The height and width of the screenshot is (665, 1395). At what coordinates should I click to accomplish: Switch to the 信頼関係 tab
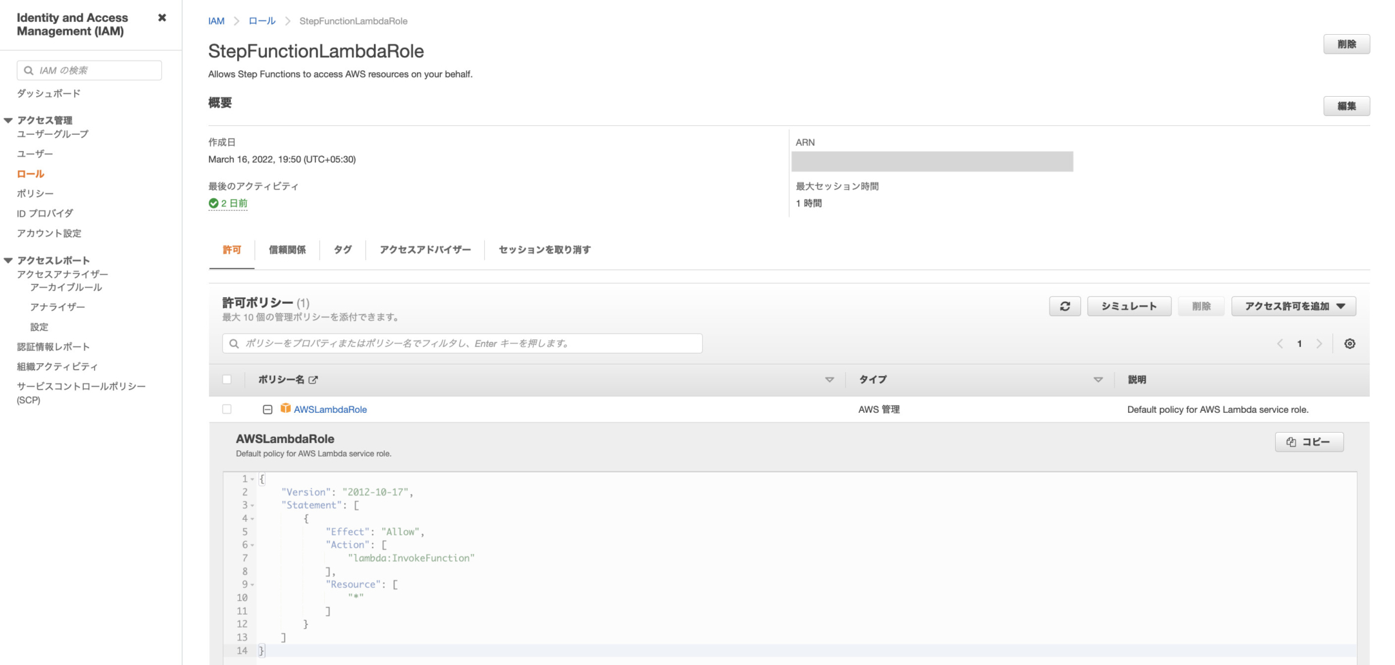pyautogui.click(x=287, y=250)
